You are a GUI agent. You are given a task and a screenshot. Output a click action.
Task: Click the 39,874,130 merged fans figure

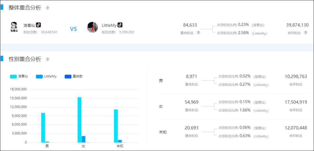coord(297,25)
